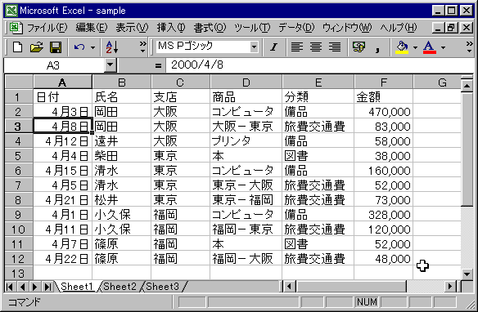Toggle left text alignment

coord(296,47)
